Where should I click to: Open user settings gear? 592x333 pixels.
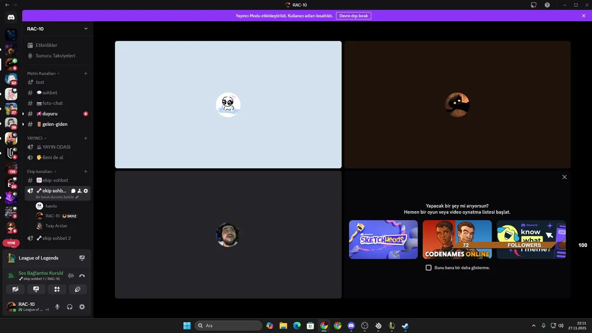82,307
